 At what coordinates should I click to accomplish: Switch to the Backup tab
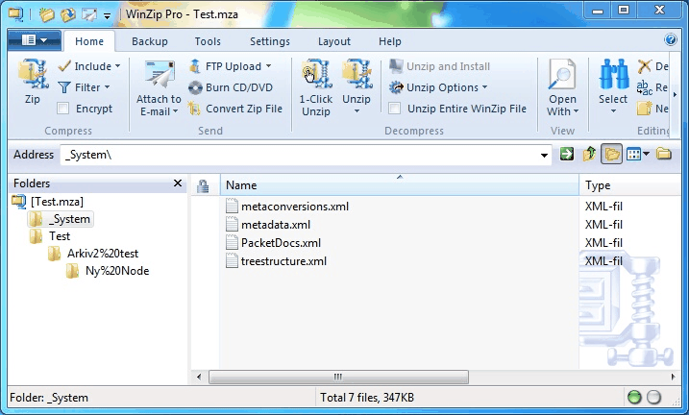pos(149,41)
